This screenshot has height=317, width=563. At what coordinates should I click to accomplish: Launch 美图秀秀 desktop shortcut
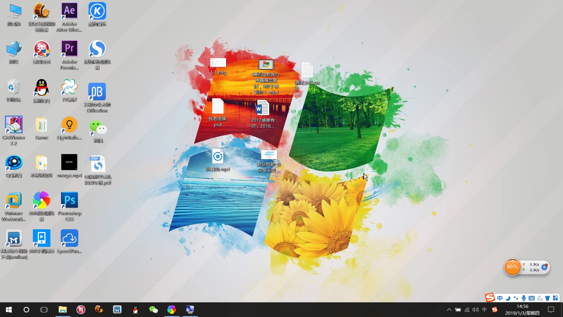click(x=42, y=52)
